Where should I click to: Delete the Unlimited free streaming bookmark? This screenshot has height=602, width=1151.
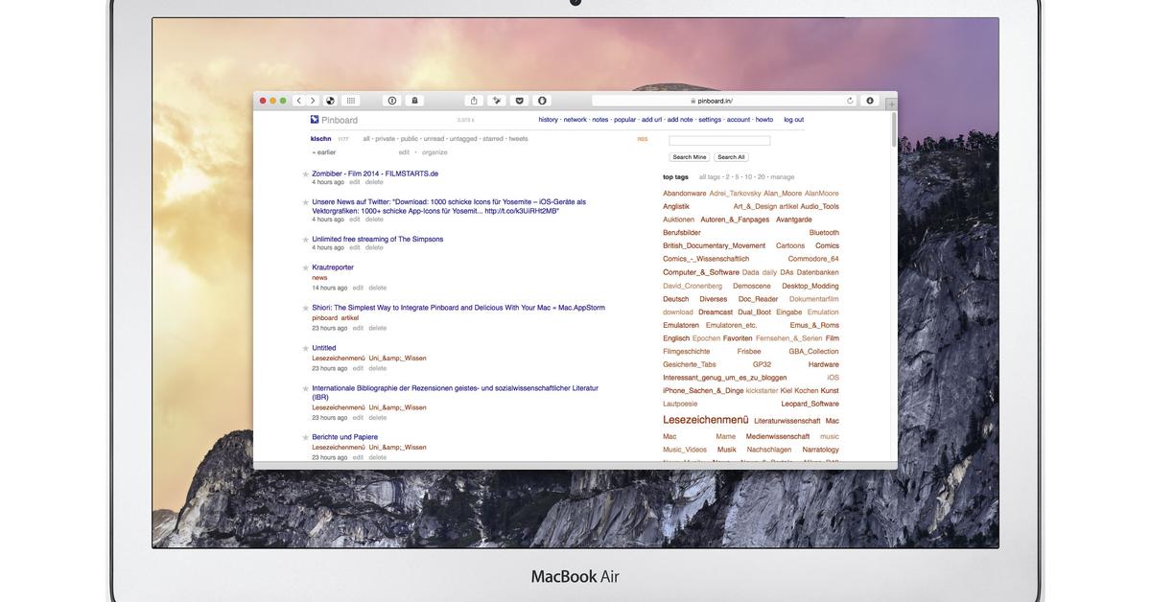click(x=374, y=247)
